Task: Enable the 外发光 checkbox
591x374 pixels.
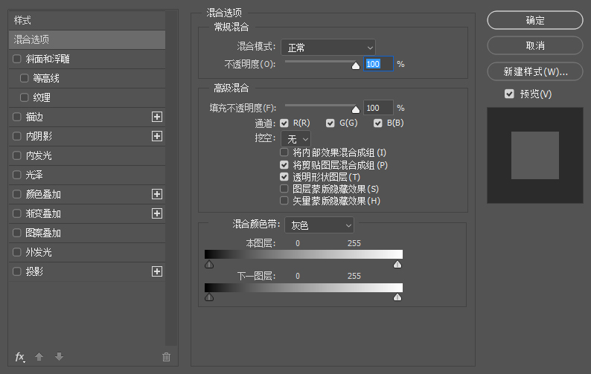Action: [17, 252]
